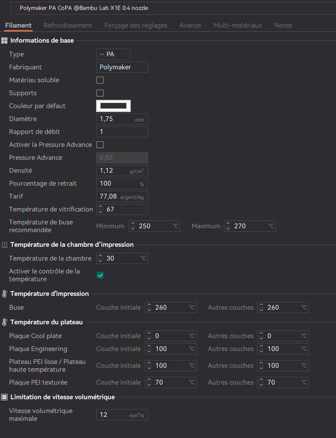Increase the Température de vitrification value
The height and width of the screenshot is (438, 336).
pos(100,207)
